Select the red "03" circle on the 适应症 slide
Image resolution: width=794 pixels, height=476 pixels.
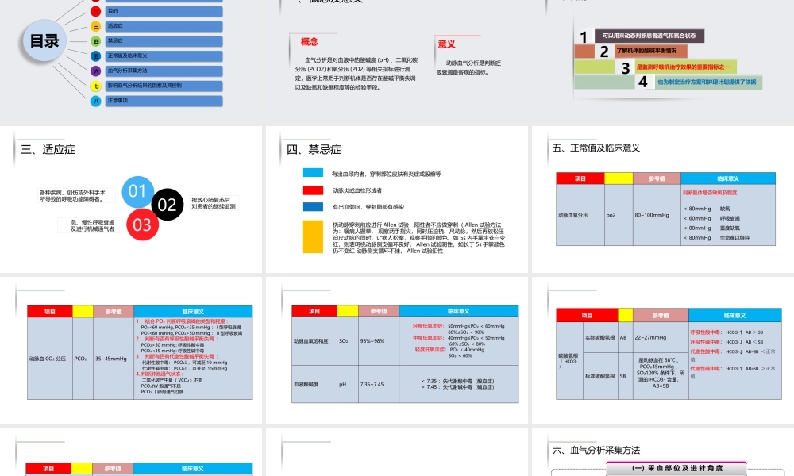coord(142,225)
